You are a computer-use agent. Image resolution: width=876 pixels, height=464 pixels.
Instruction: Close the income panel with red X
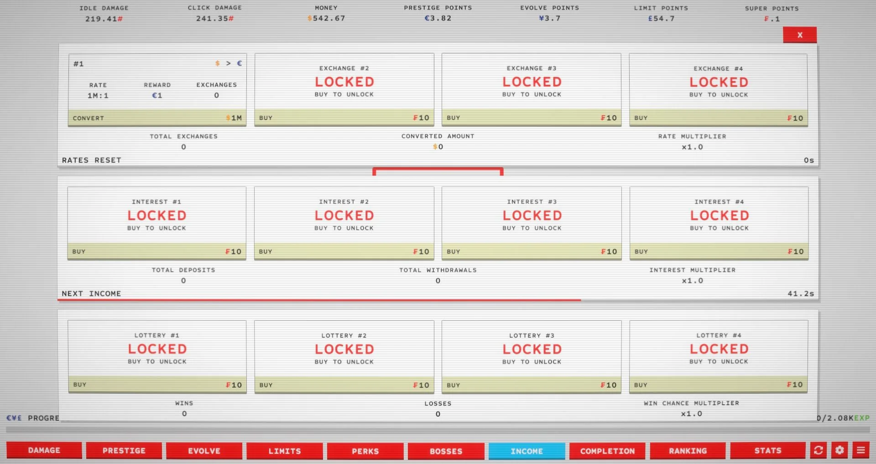coord(800,35)
